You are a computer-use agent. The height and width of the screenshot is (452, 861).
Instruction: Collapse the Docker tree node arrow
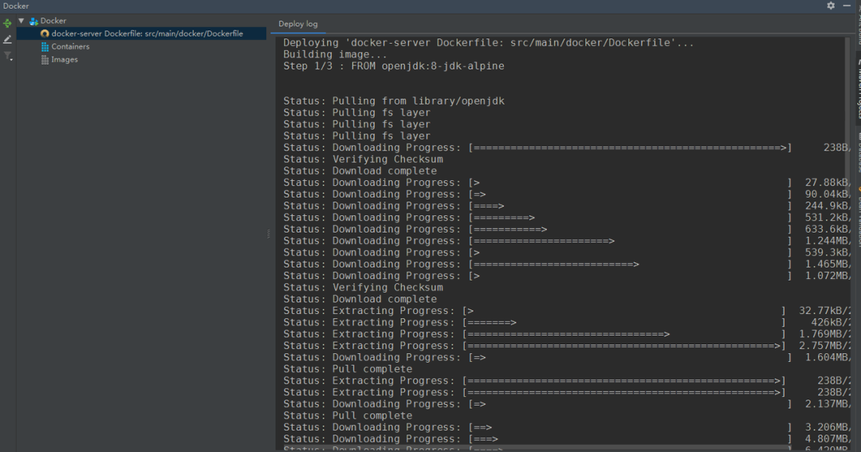tap(22, 21)
